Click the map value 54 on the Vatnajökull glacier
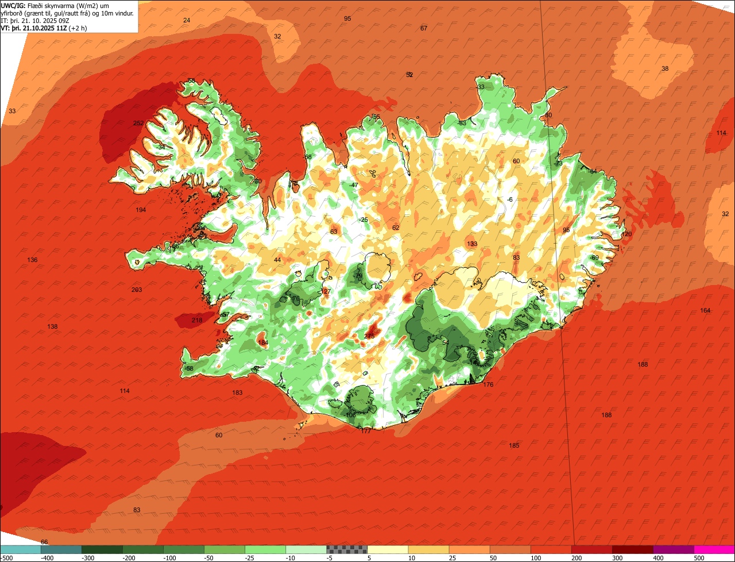Image resolution: width=735 pixels, height=562 pixels. (x=445, y=342)
